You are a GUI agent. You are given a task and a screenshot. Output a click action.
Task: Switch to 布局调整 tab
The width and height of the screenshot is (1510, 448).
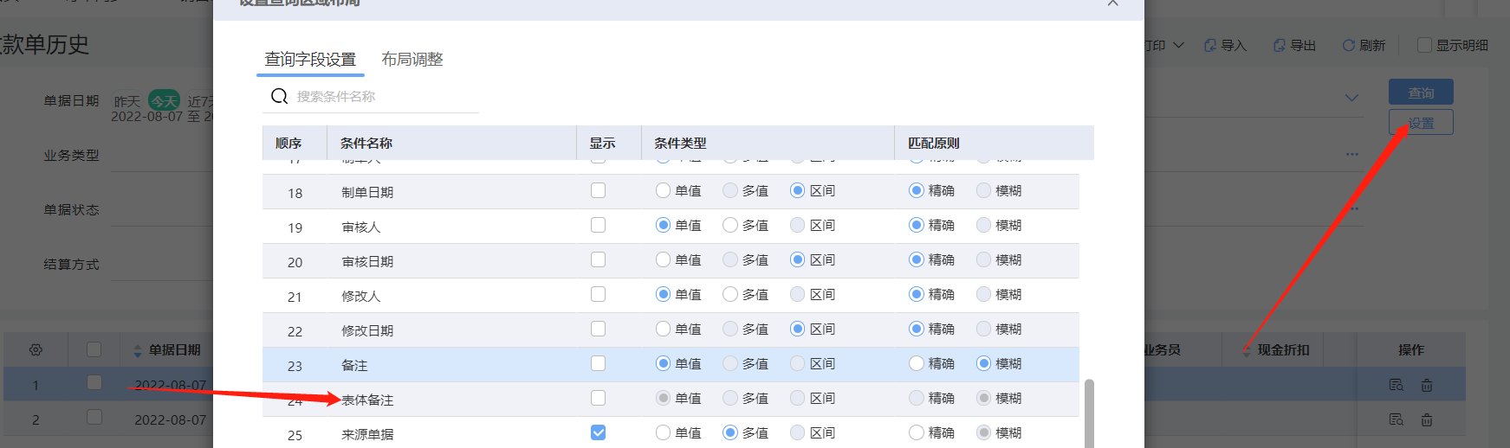tap(412, 60)
